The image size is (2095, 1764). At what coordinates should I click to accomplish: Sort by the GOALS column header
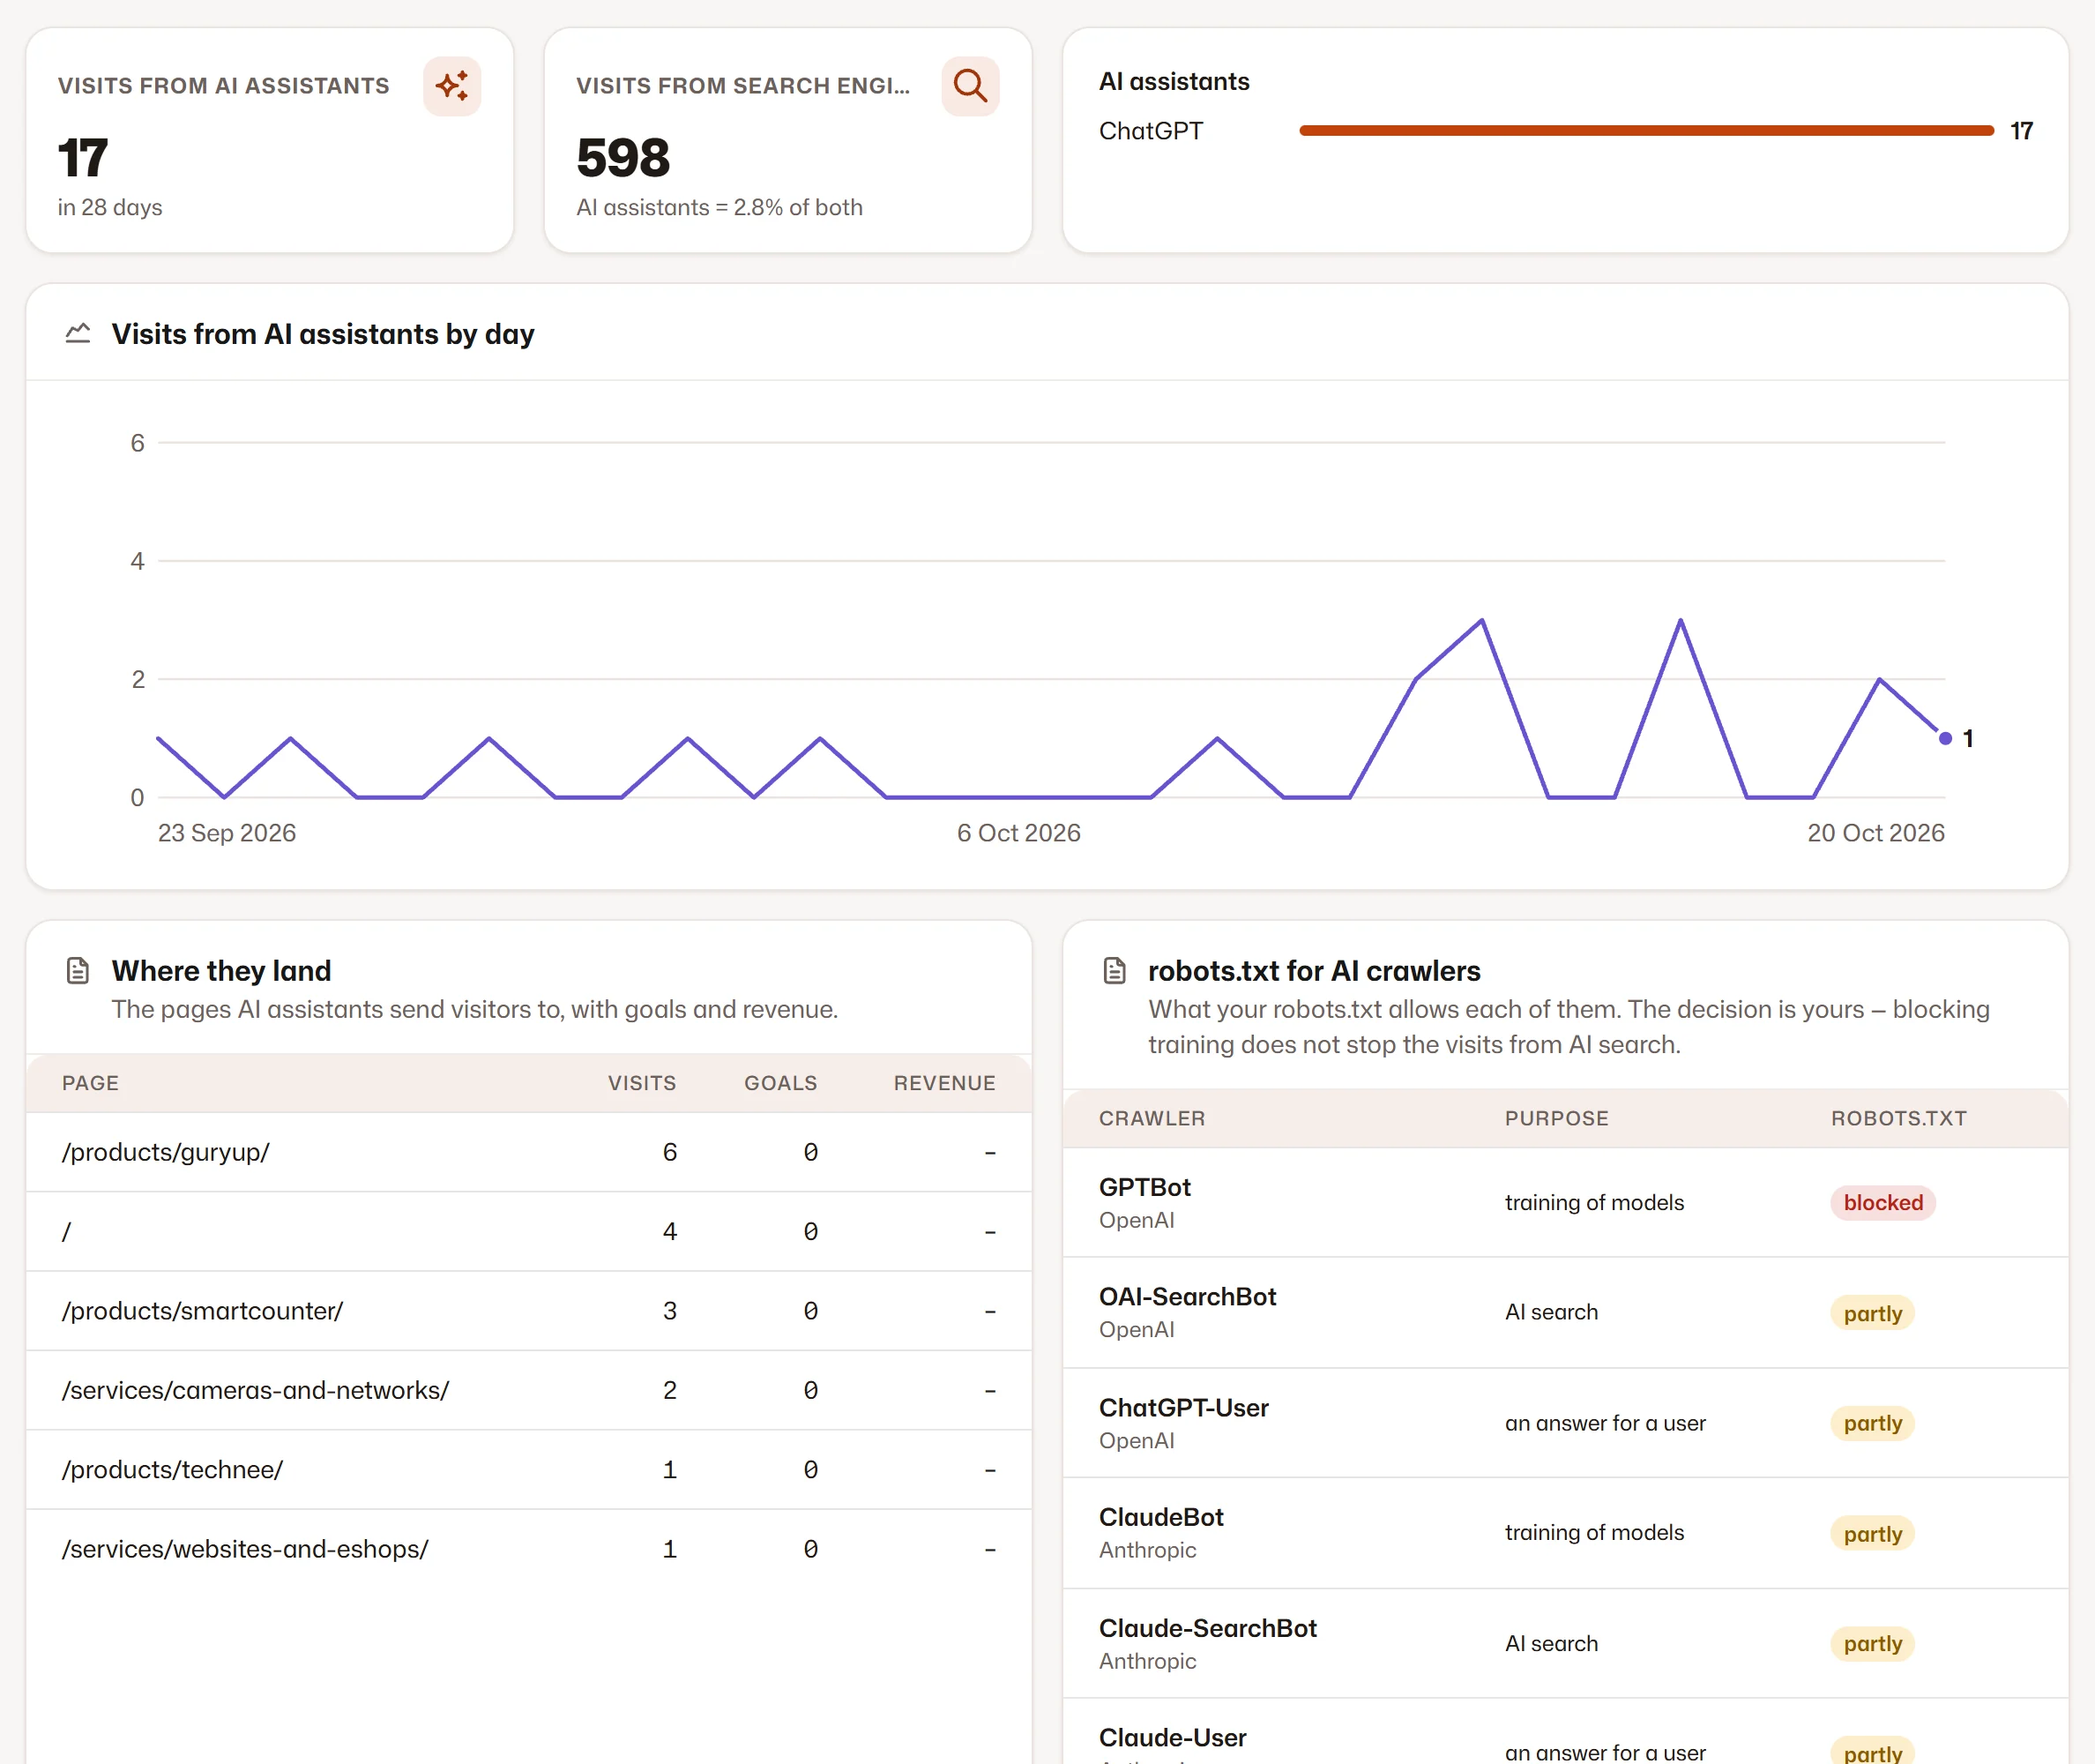(x=780, y=1083)
